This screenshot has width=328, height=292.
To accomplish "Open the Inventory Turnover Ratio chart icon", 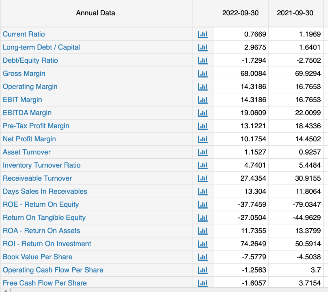I will 203,165.
